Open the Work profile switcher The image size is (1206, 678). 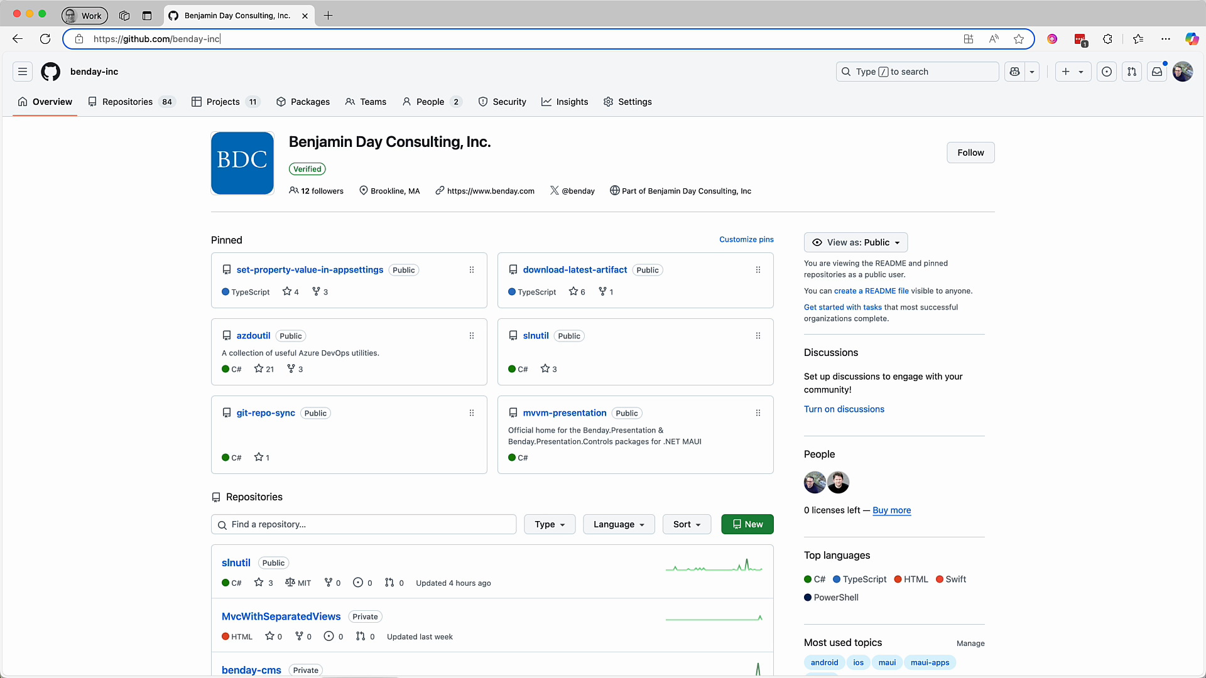point(85,16)
